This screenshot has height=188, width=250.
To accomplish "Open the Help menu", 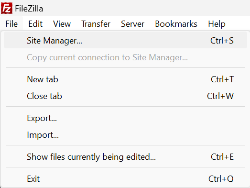I will [x=217, y=24].
